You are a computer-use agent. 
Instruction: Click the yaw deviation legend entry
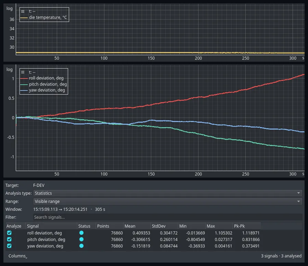43,90
